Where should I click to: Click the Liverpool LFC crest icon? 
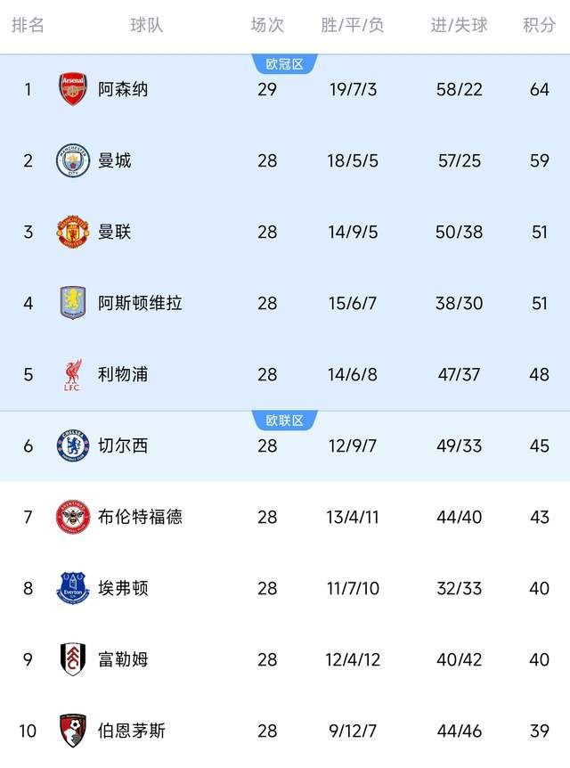pyautogui.click(x=73, y=374)
